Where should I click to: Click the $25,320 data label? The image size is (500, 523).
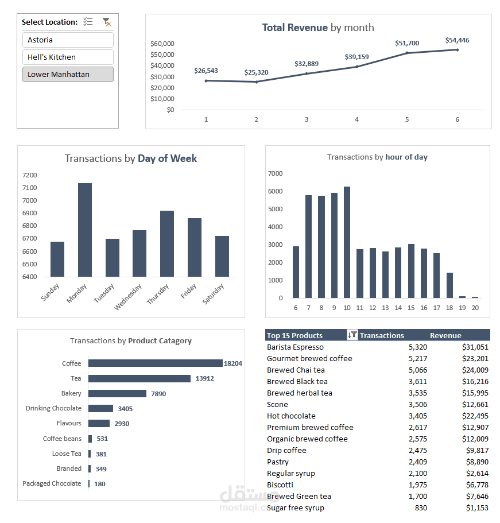(x=256, y=72)
